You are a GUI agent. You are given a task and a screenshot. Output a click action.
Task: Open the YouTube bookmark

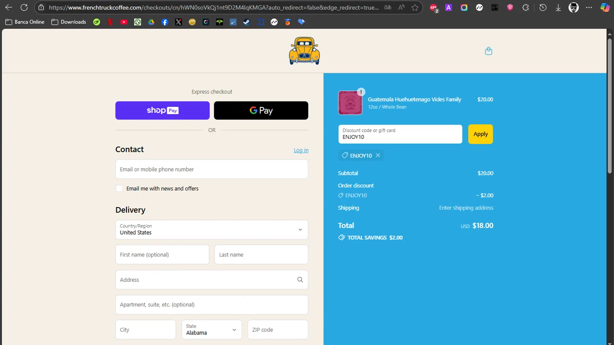coord(124,22)
